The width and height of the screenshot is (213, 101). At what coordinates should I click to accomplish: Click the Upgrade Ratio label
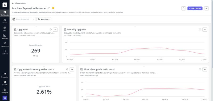point(44,86)
